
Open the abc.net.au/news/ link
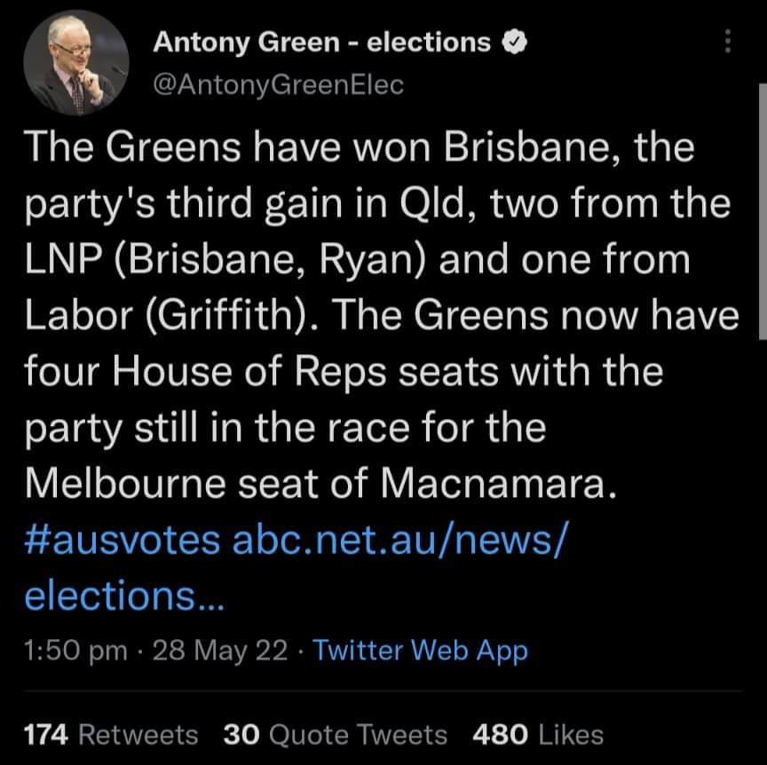[x=398, y=539]
